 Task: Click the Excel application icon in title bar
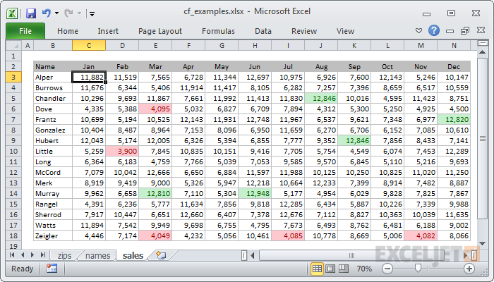pos(12,13)
